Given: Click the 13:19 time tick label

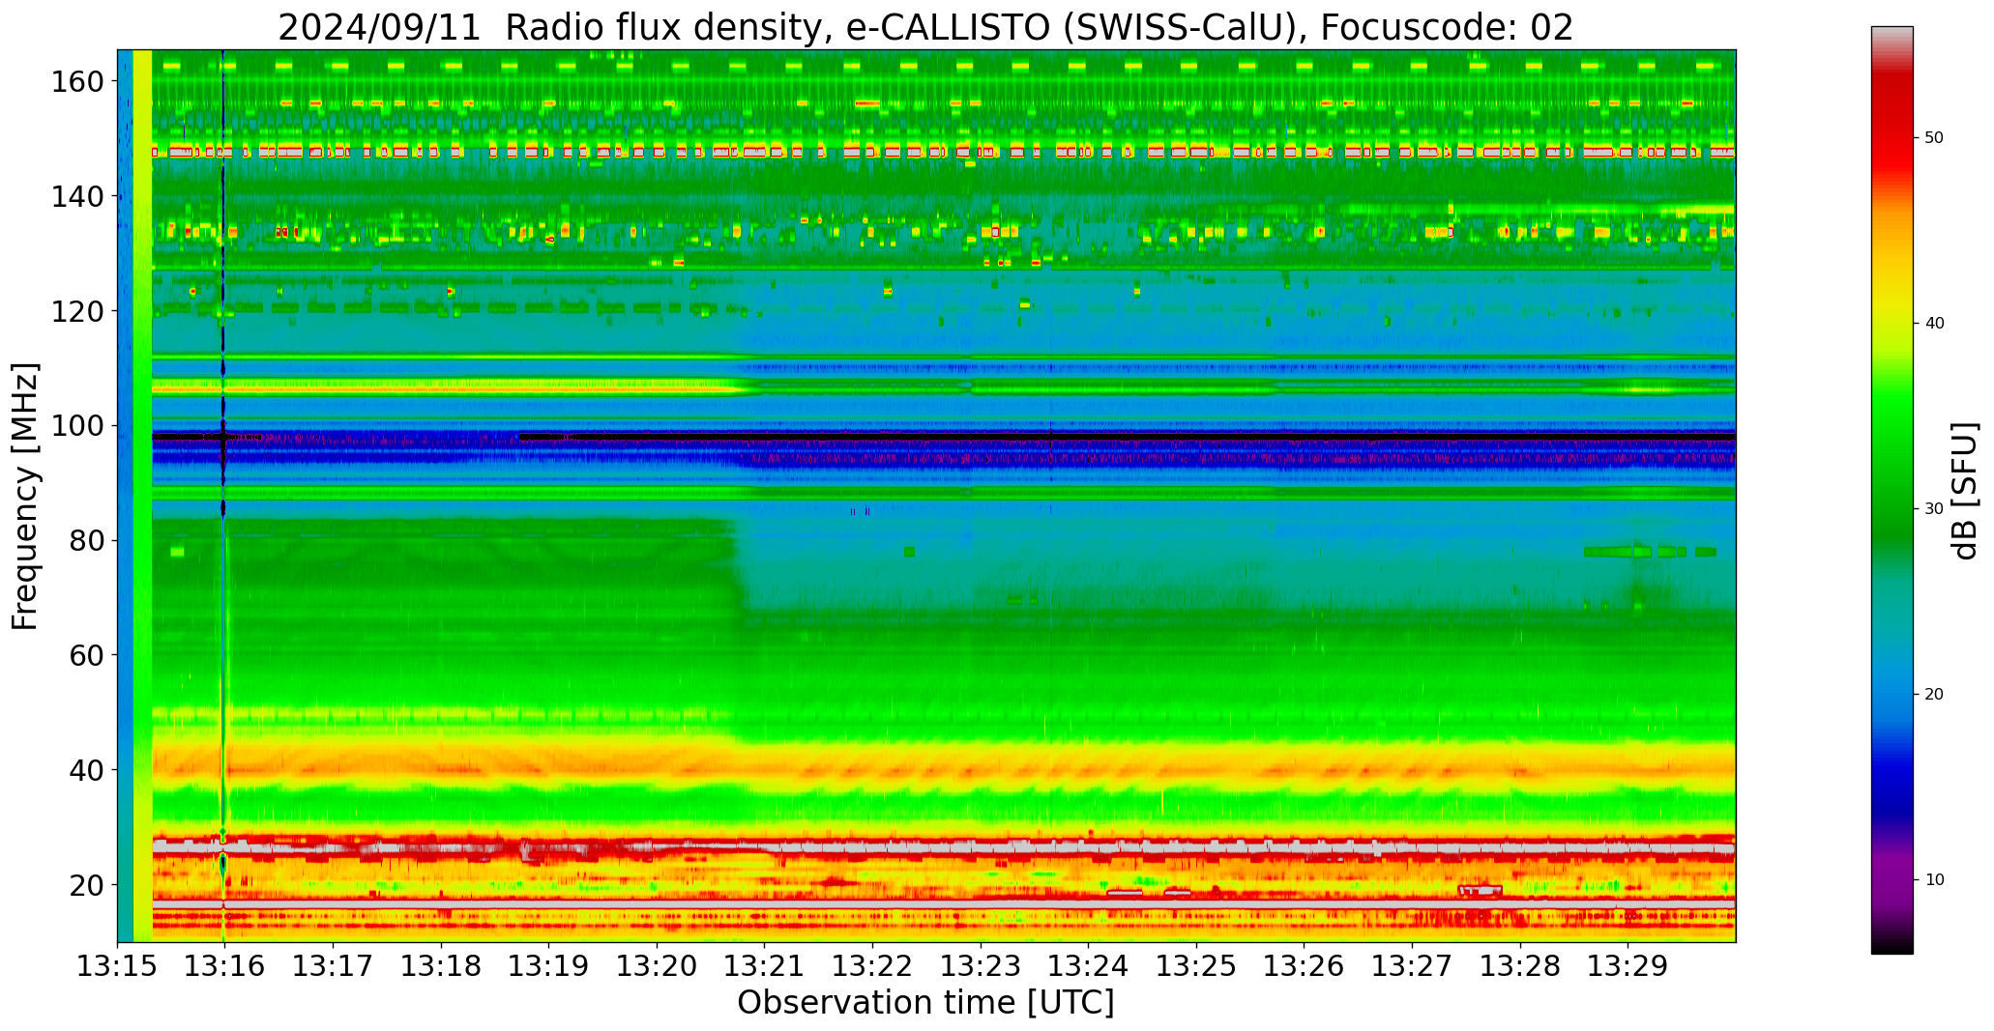Looking at the screenshot, I should (x=548, y=965).
